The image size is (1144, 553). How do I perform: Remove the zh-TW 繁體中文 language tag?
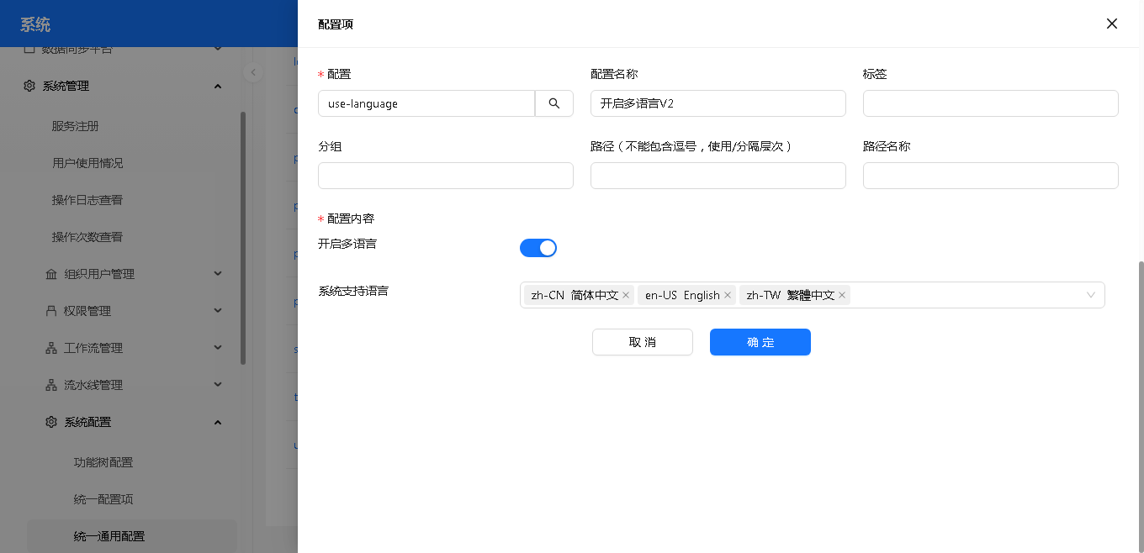tap(841, 295)
